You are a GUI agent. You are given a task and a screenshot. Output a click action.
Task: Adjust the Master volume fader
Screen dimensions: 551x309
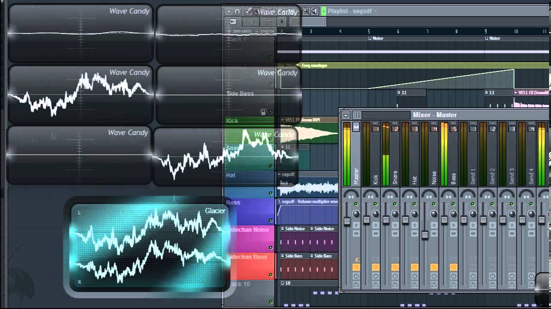[x=347, y=221]
